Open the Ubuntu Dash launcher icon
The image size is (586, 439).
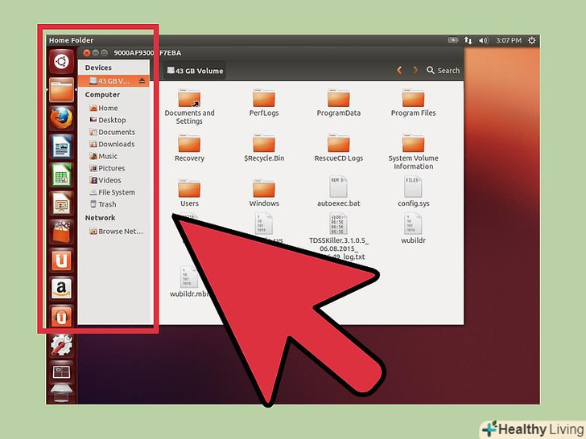(61, 61)
